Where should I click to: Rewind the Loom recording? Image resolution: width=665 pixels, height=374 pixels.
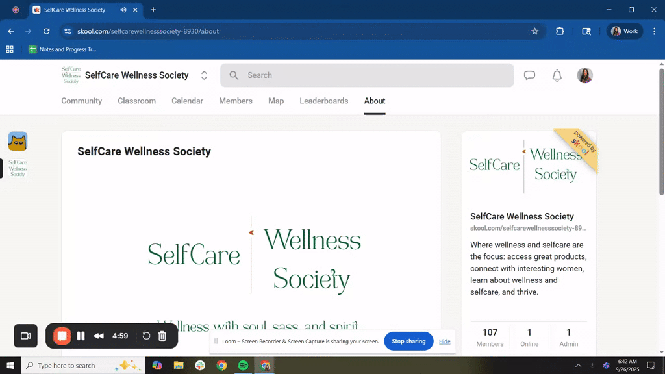click(99, 336)
